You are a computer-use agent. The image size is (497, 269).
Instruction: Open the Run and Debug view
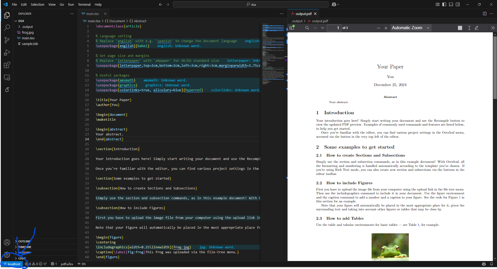click(7, 52)
